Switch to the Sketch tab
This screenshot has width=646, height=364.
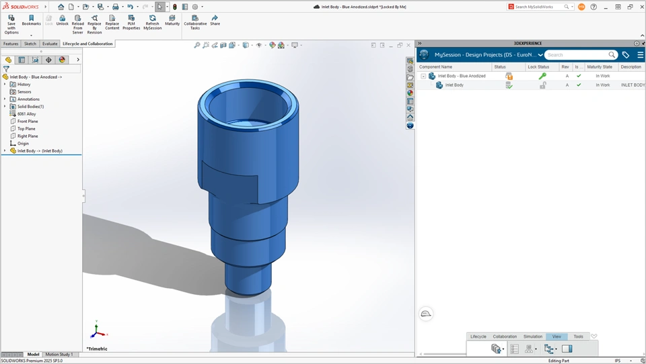pos(30,44)
